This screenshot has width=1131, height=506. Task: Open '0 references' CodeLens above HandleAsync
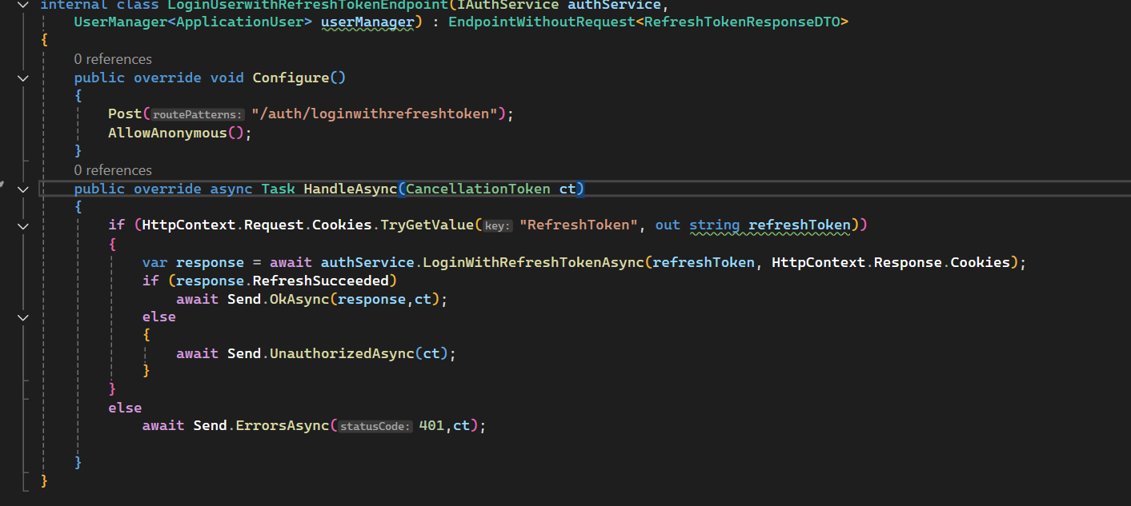point(113,170)
